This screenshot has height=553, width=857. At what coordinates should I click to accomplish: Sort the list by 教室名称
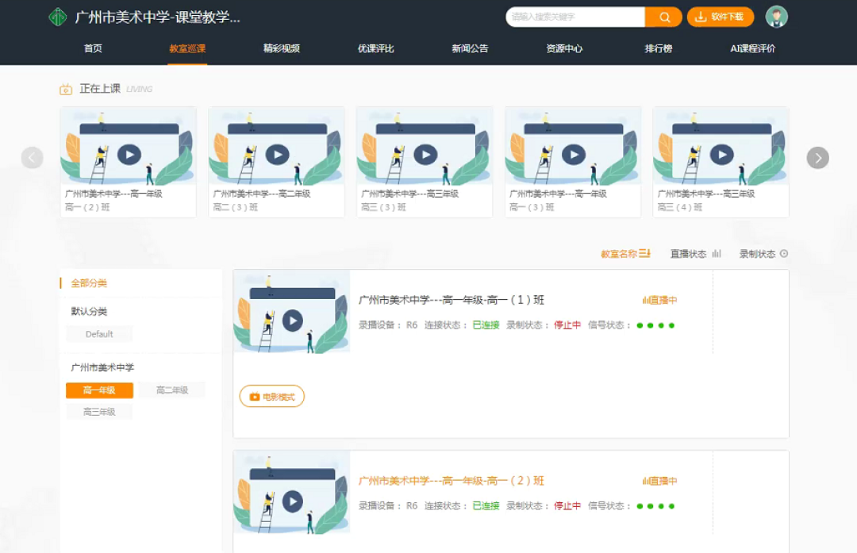625,254
